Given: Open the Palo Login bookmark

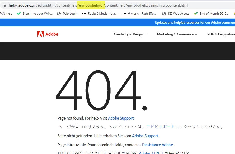Looking at the screenshot, I should [x=70, y=14].
